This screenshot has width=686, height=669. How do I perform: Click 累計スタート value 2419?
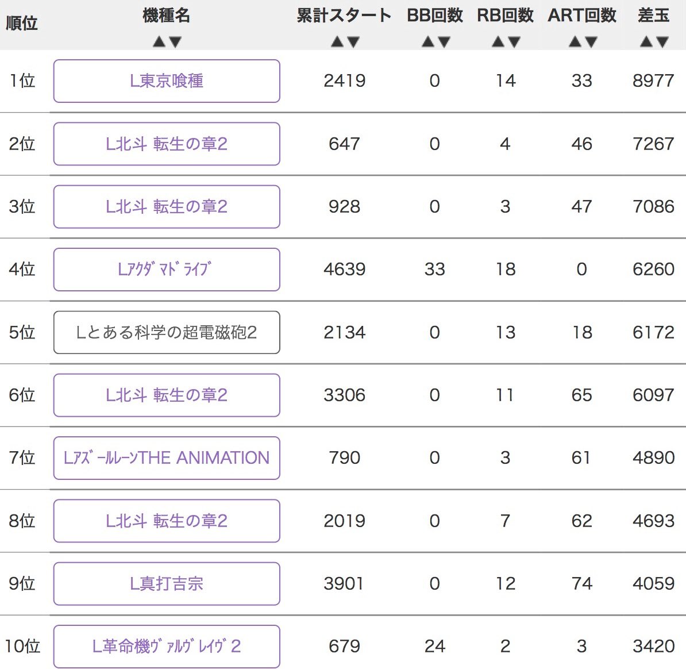point(345,81)
